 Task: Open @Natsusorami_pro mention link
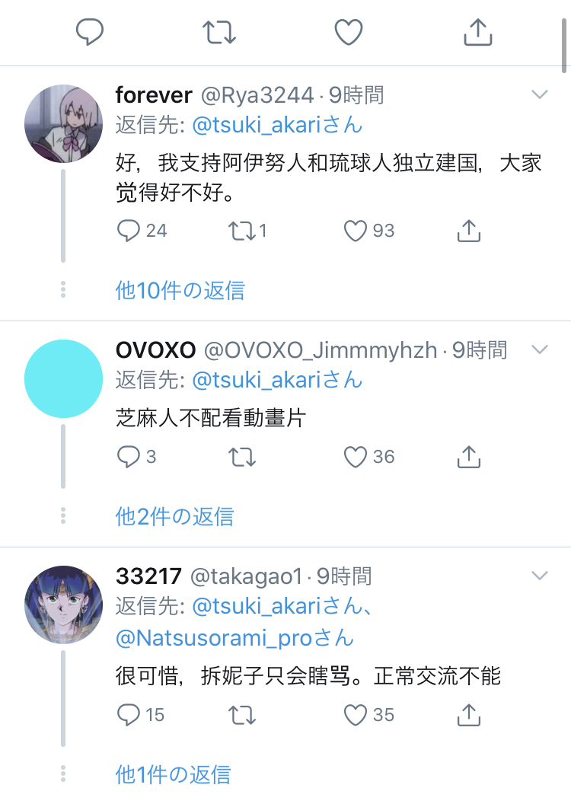234,638
